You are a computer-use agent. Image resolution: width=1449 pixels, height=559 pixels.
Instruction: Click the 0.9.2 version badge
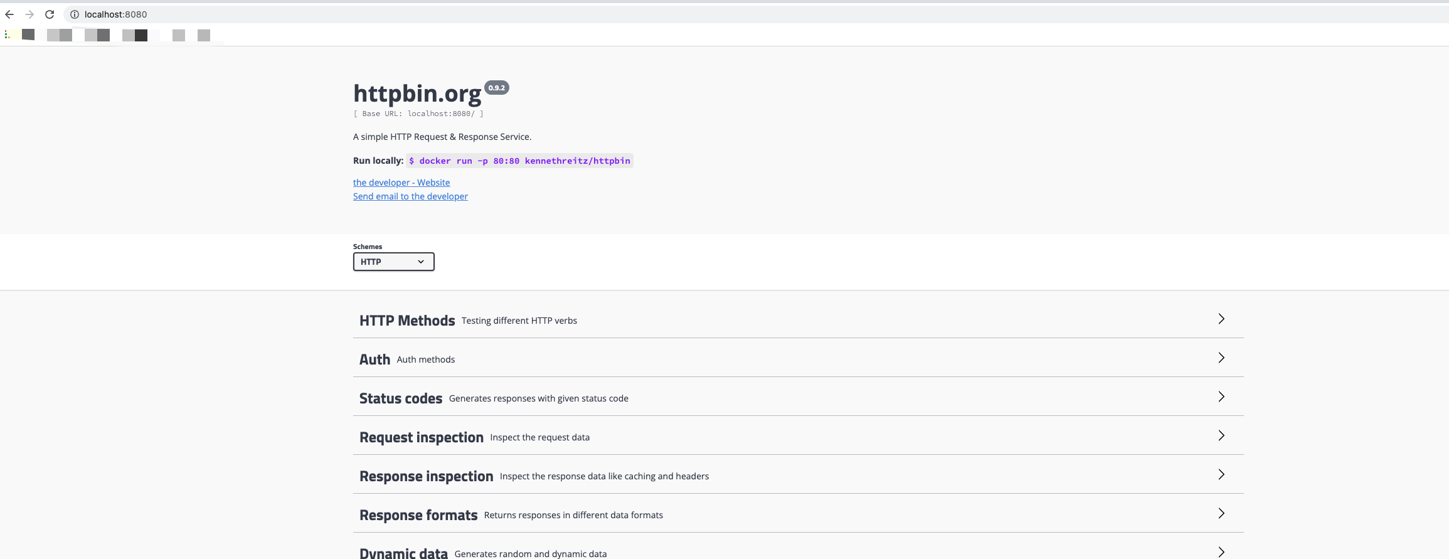point(497,88)
